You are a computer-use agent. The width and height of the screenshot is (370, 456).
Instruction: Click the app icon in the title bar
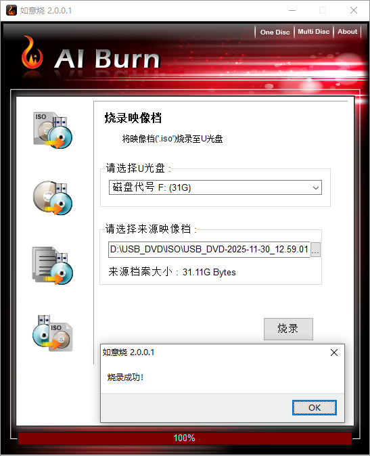[11, 10]
